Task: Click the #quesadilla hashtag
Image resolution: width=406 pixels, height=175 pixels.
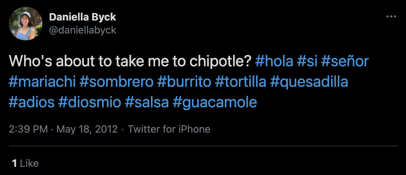Action: pos(309,82)
